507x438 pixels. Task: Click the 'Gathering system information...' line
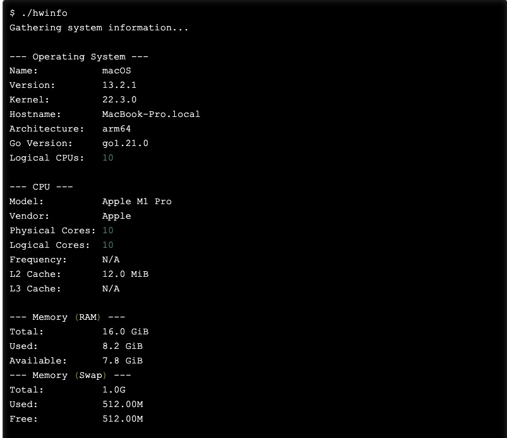pos(98,27)
